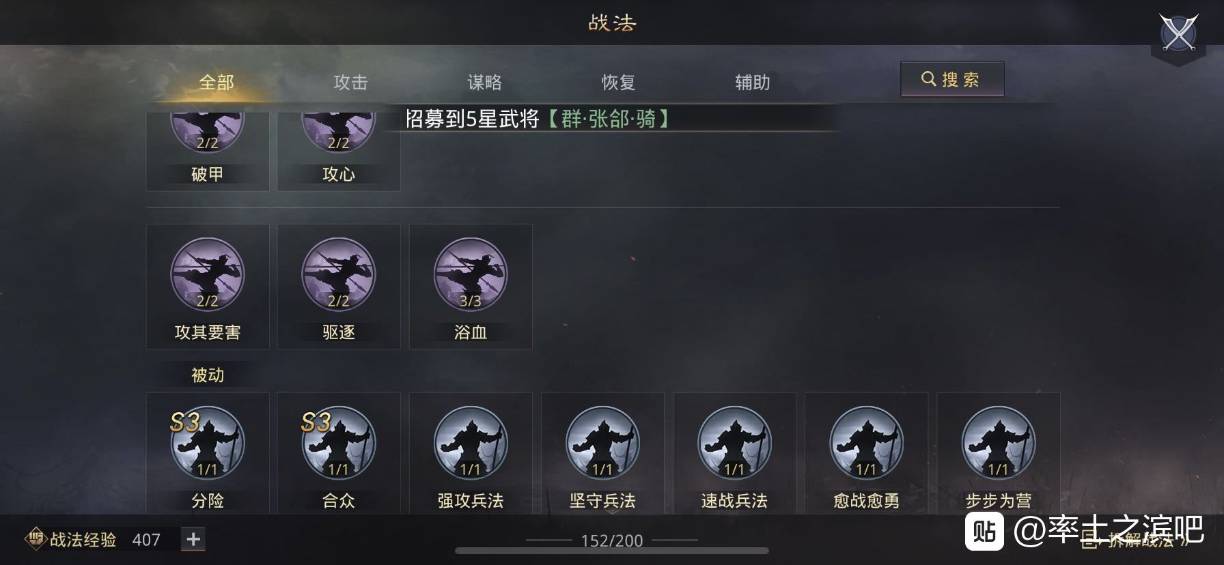Open the 攻其要害 skill
The image size is (1224, 565).
point(207,287)
